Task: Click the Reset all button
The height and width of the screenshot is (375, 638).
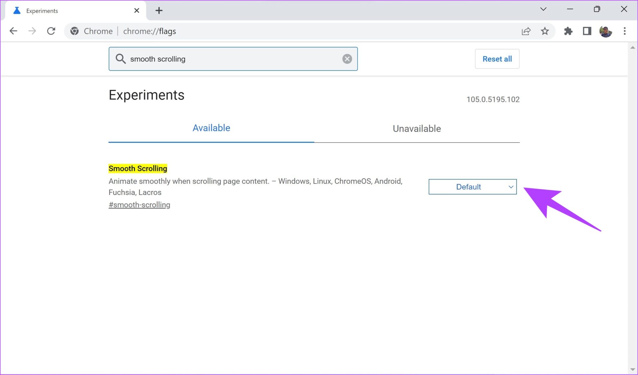Action: (x=497, y=59)
